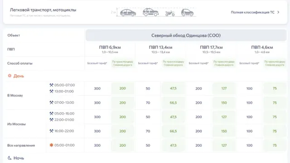Select Северный обход Одинцова (СОО) header

pos(186,35)
